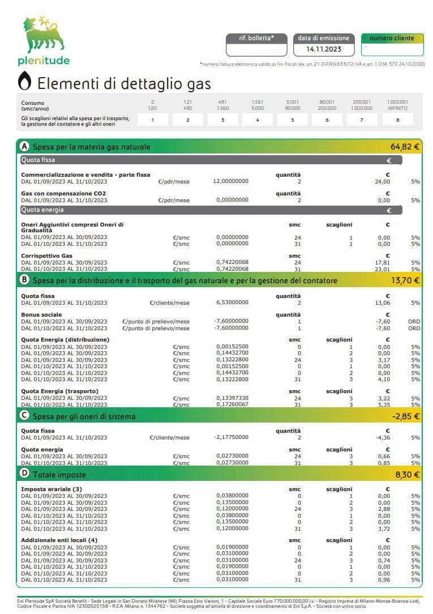Click the Spesa per la materia gas naturale header
433x614 pixels.
[92, 147]
